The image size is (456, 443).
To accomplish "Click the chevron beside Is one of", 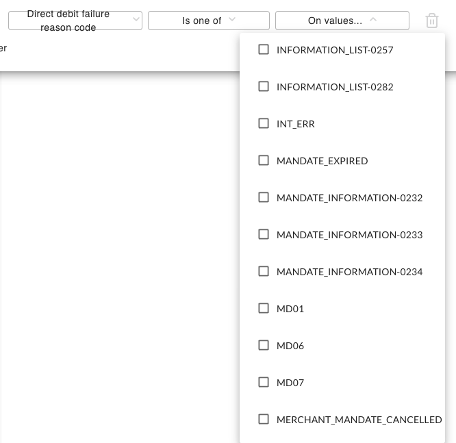I will pyautogui.click(x=232, y=19).
